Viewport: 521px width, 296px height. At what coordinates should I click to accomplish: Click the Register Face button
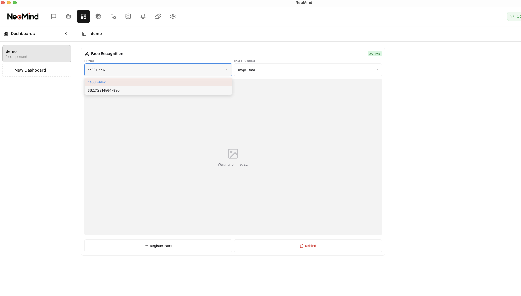point(158,246)
